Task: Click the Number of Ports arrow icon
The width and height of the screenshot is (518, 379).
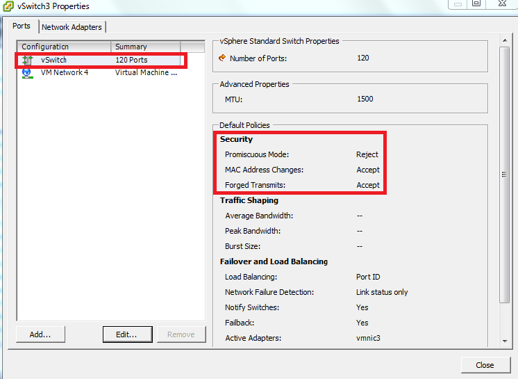Action: point(222,58)
